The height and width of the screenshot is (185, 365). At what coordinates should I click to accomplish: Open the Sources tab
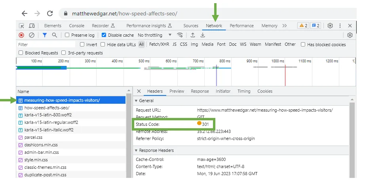pos(191,26)
